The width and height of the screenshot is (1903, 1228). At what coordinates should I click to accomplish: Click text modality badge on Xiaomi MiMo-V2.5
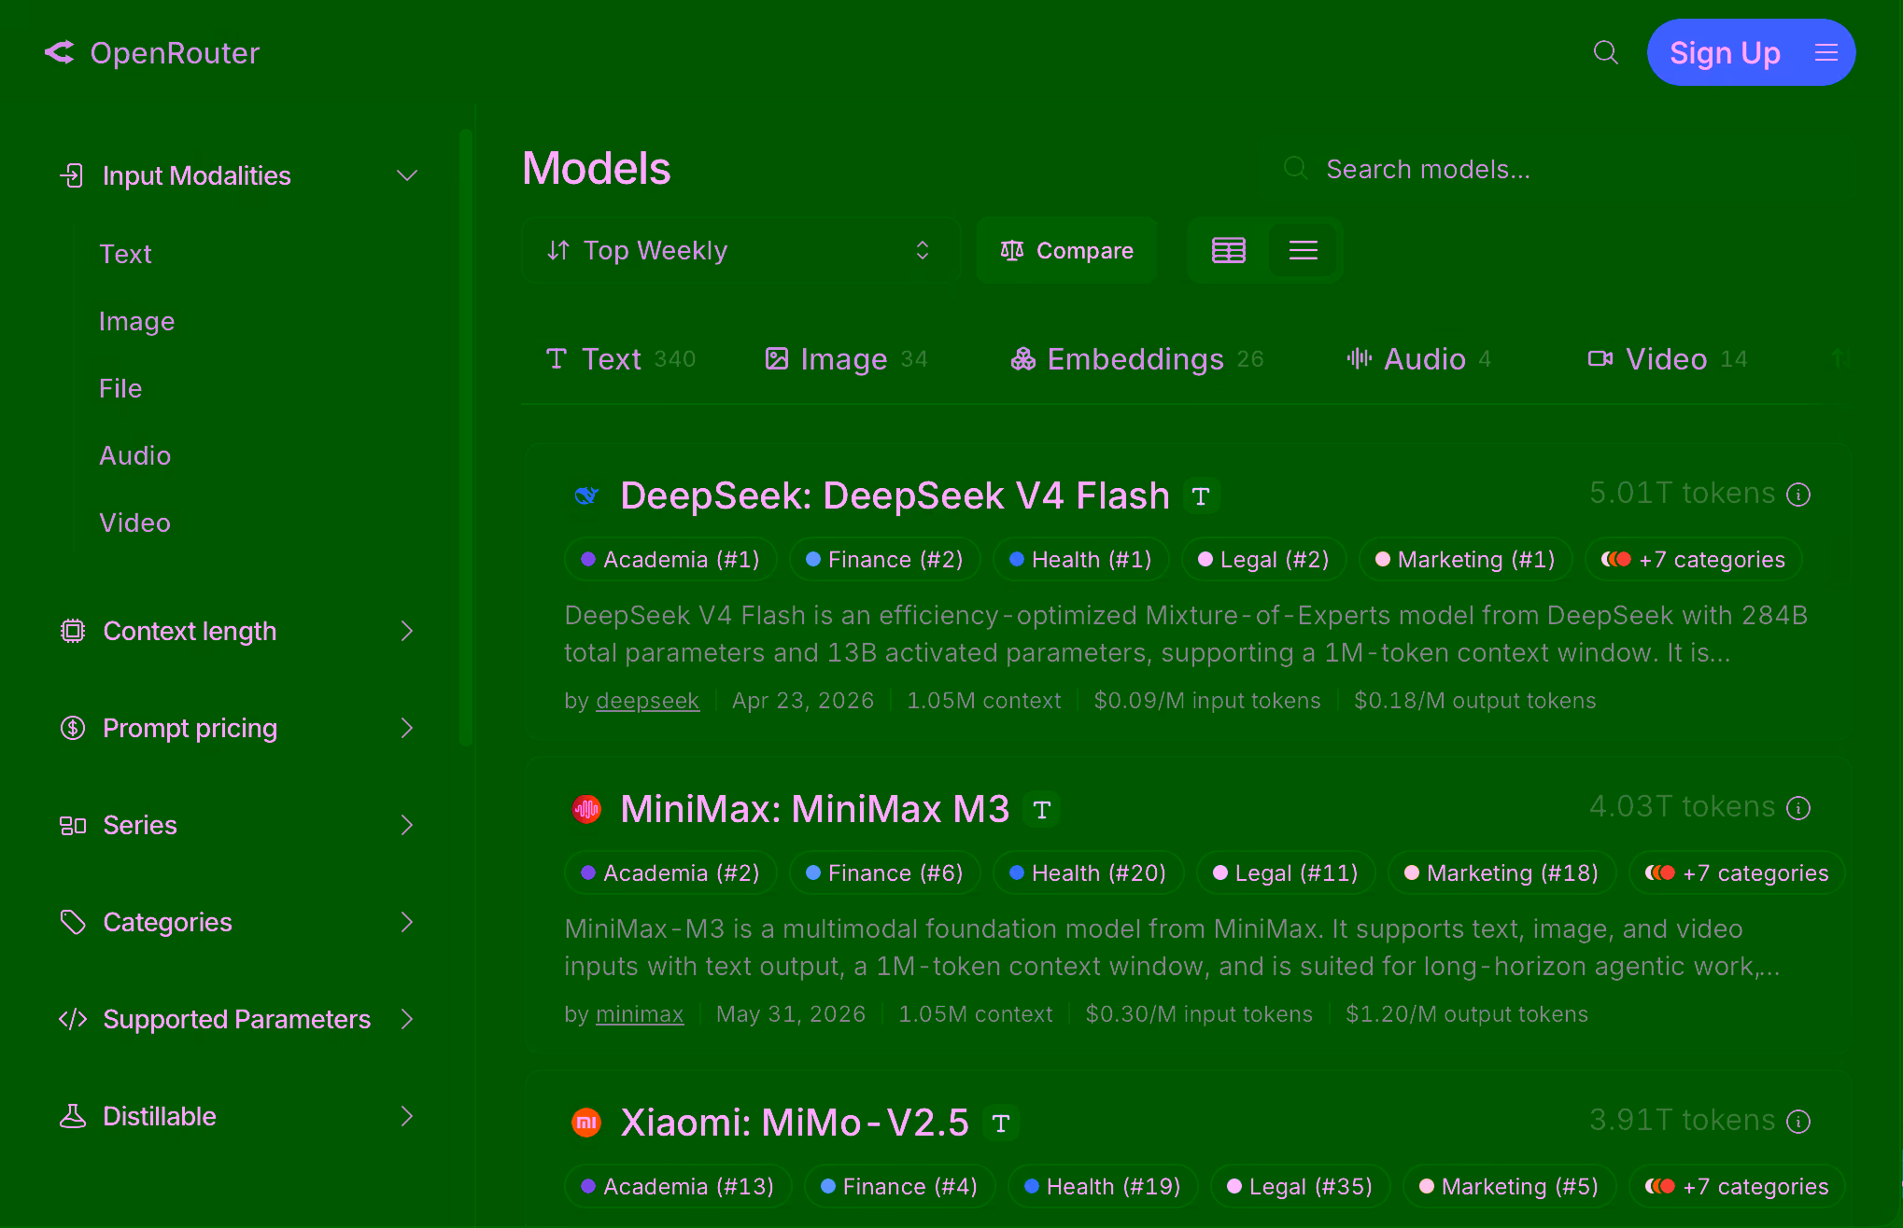(x=1000, y=1123)
